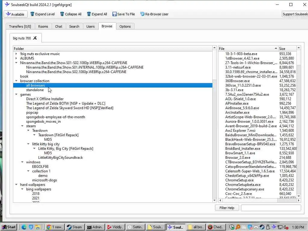308x231 pixels.
Task: Switch to the Options tab
Action: [x=125, y=26]
